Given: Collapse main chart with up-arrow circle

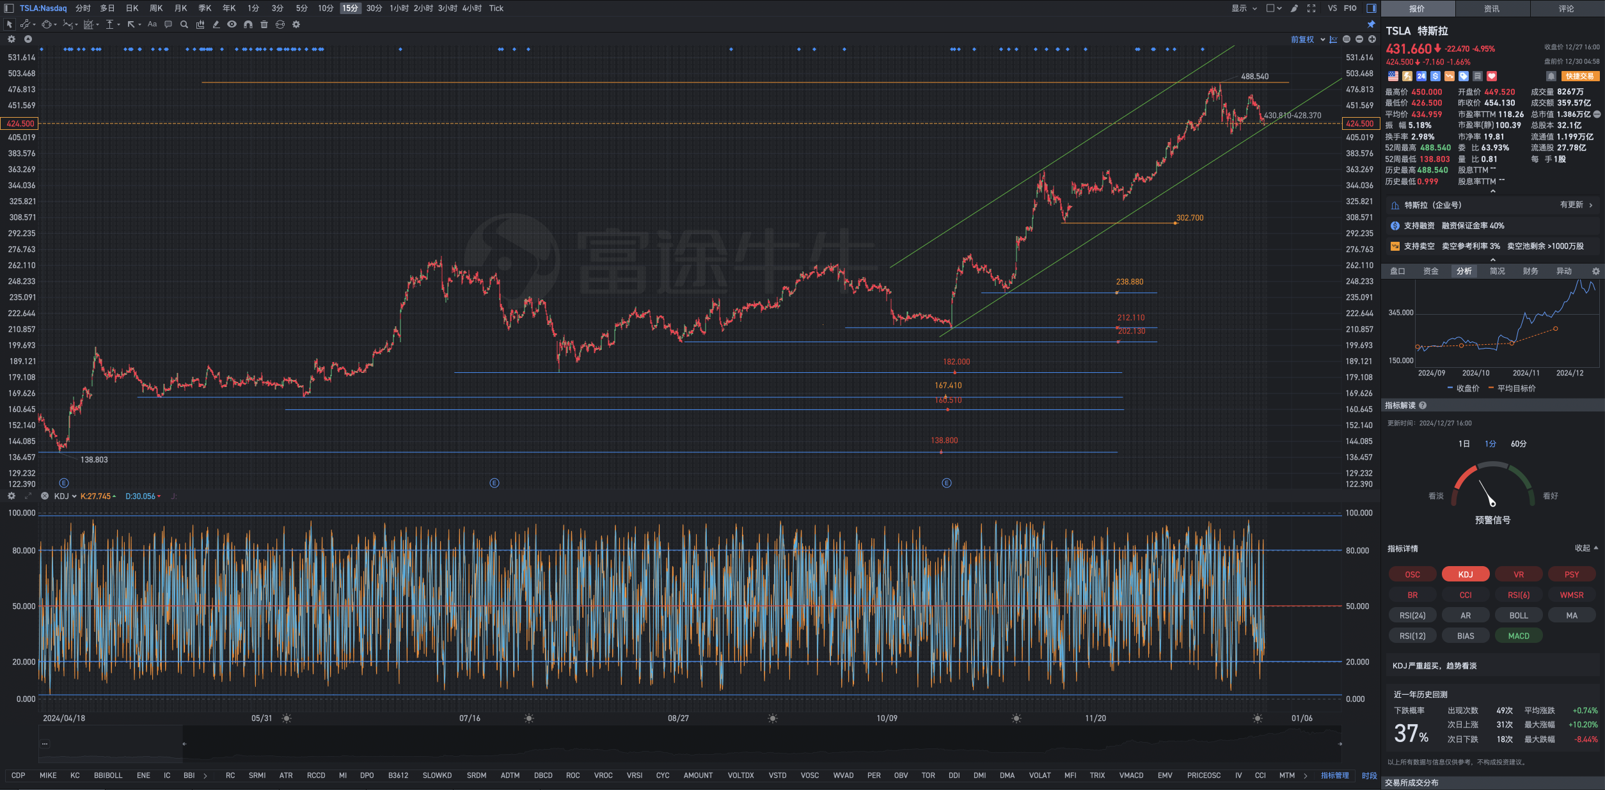Looking at the screenshot, I should pos(28,39).
